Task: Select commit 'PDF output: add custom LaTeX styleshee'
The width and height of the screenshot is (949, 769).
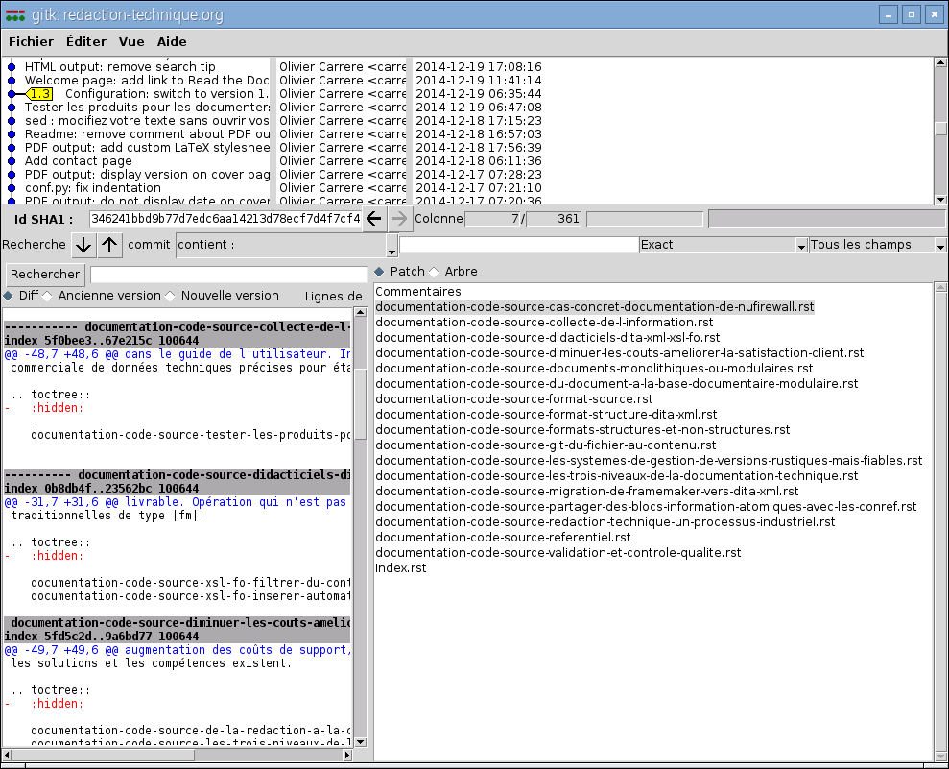Action: tap(147, 148)
